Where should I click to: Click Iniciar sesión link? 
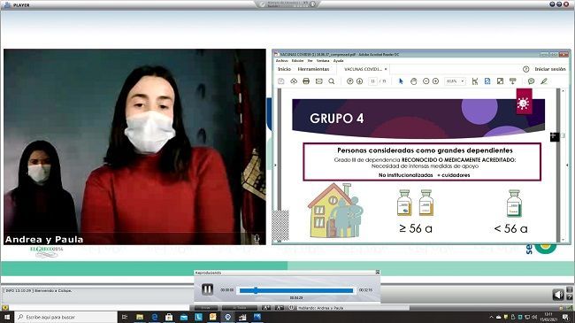coord(550,69)
